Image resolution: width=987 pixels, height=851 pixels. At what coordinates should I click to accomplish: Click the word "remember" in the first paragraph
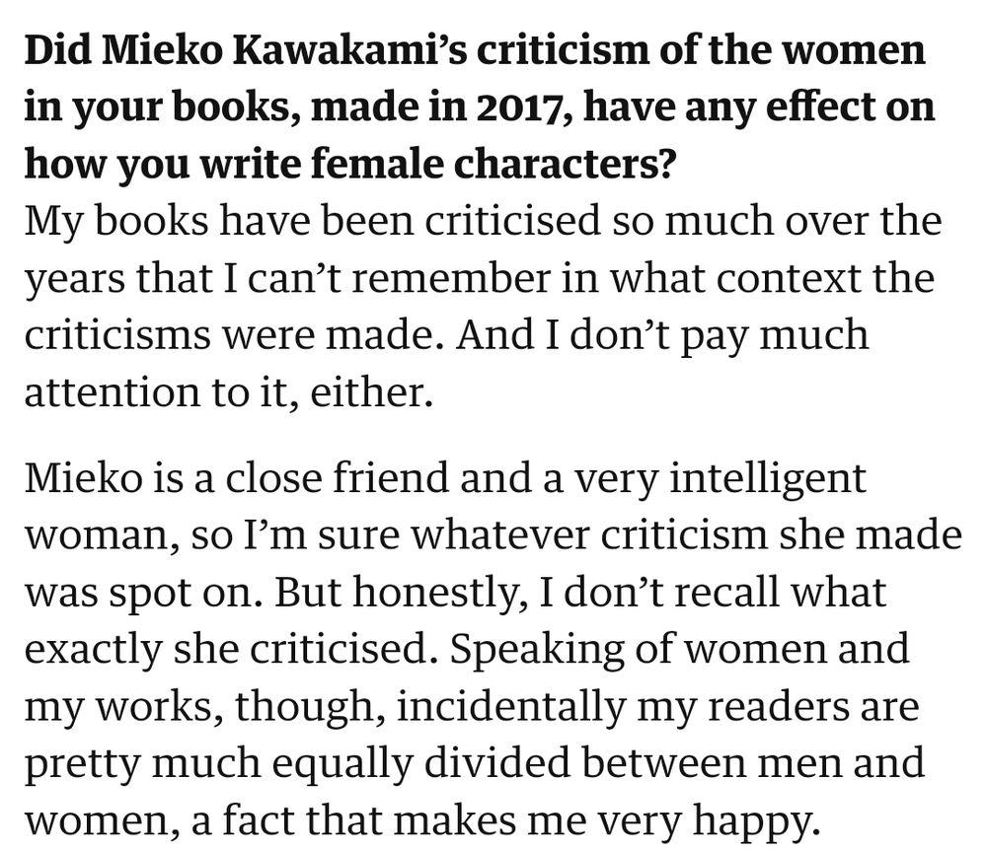(x=451, y=279)
